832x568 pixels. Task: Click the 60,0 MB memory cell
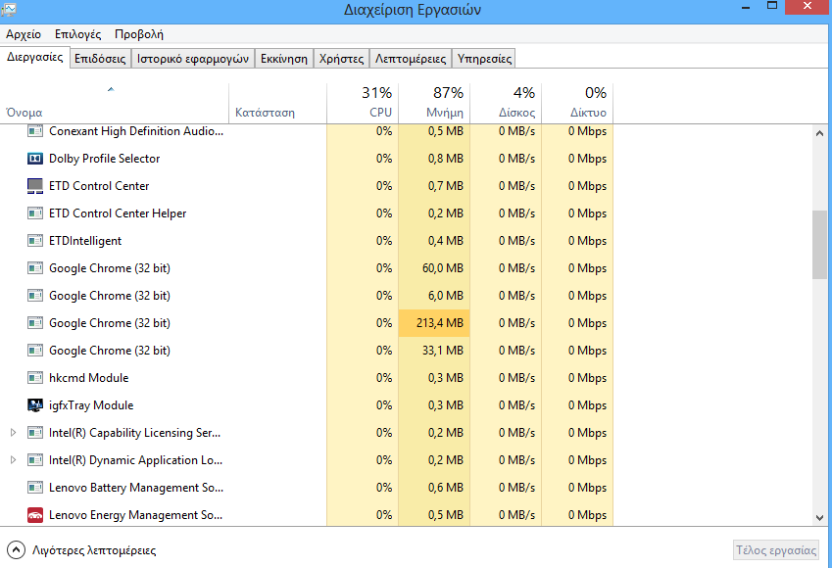point(434,268)
